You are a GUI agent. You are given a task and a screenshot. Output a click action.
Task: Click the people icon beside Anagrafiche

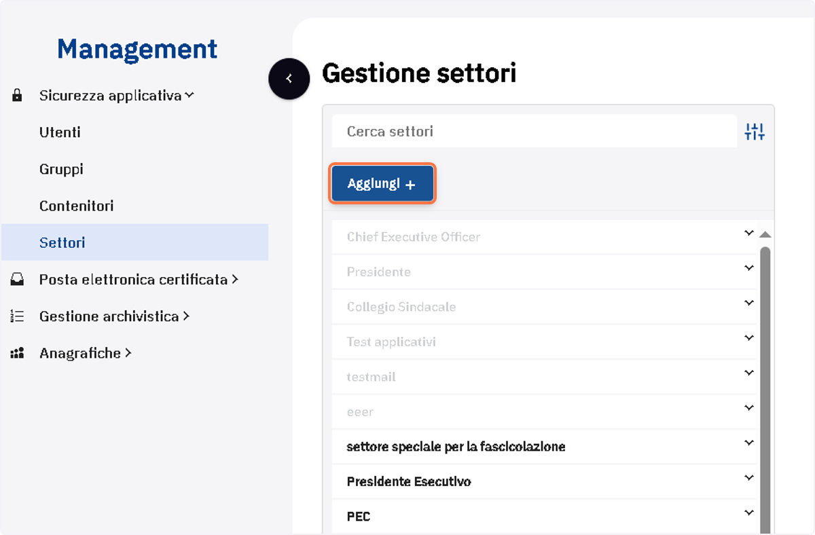pos(18,353)
